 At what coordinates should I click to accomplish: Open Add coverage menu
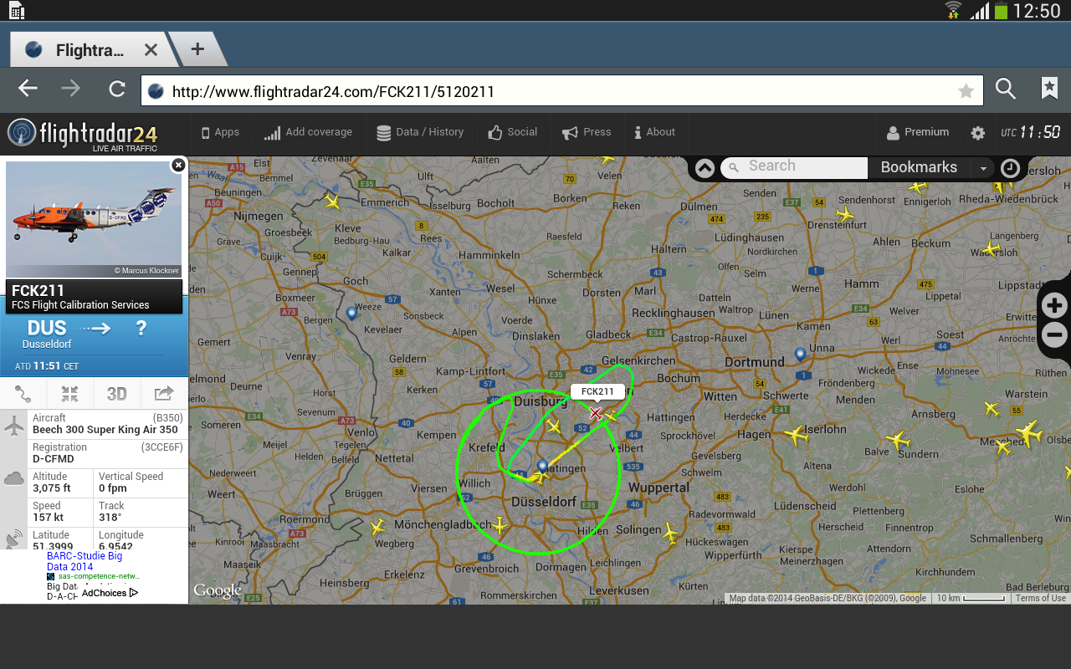point(308,132)
